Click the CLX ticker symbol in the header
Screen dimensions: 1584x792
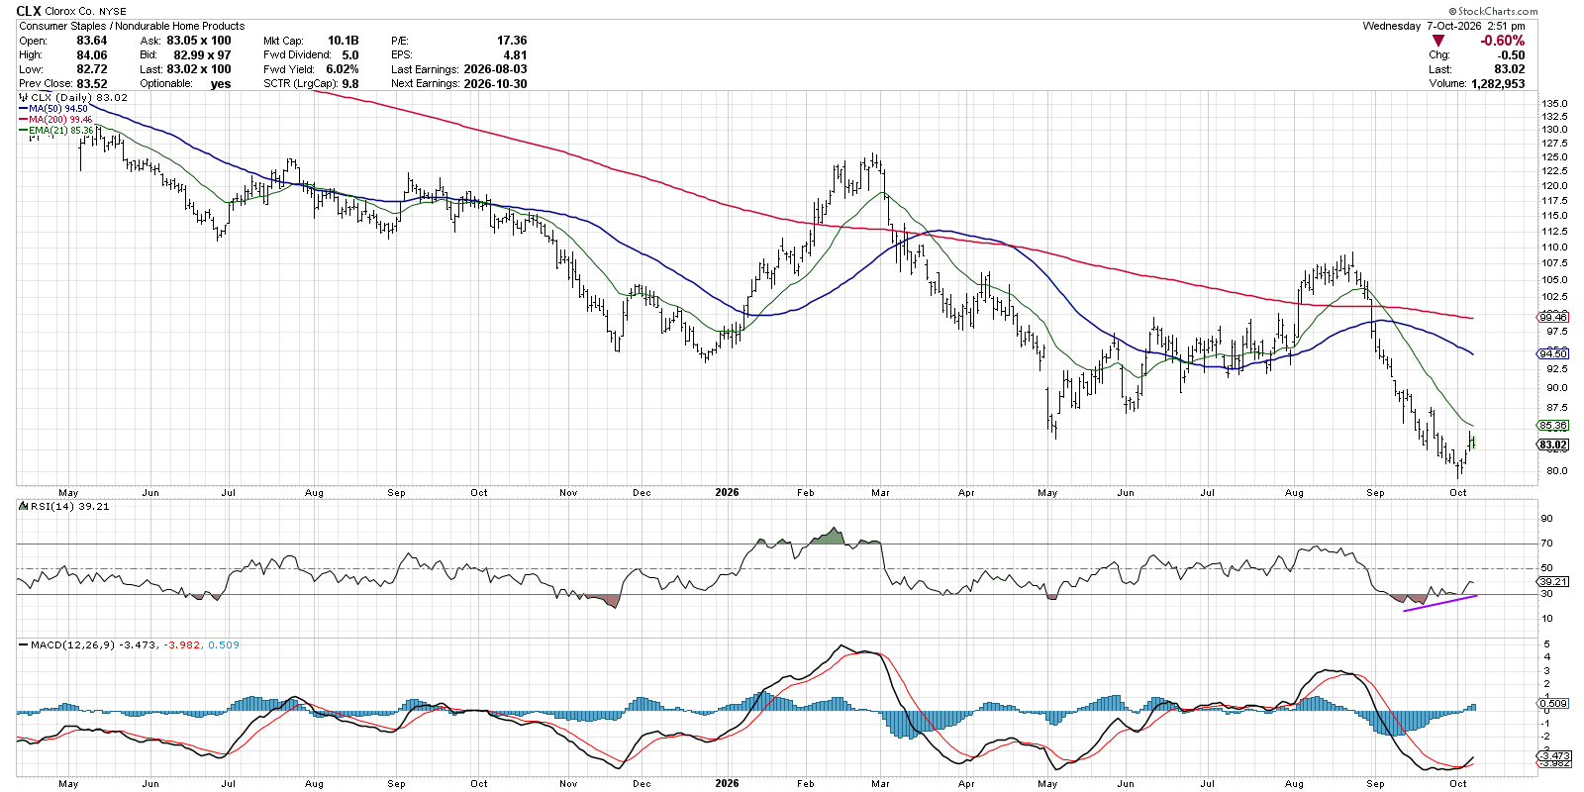(x=30, y=12)
